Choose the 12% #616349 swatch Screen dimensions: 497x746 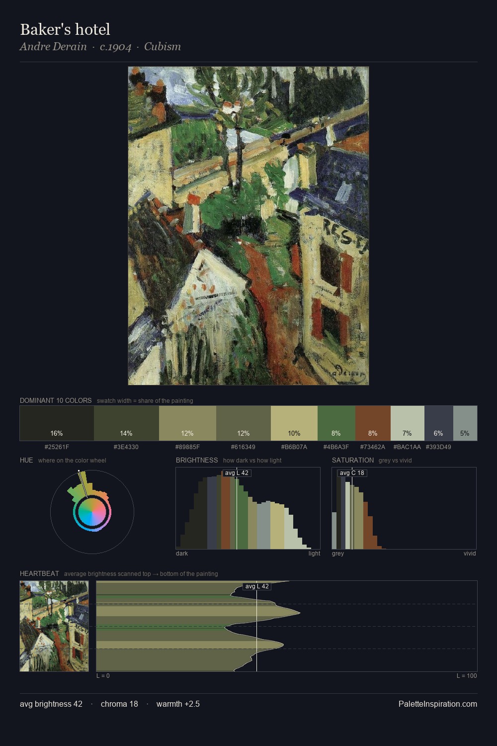coord(244,423)
